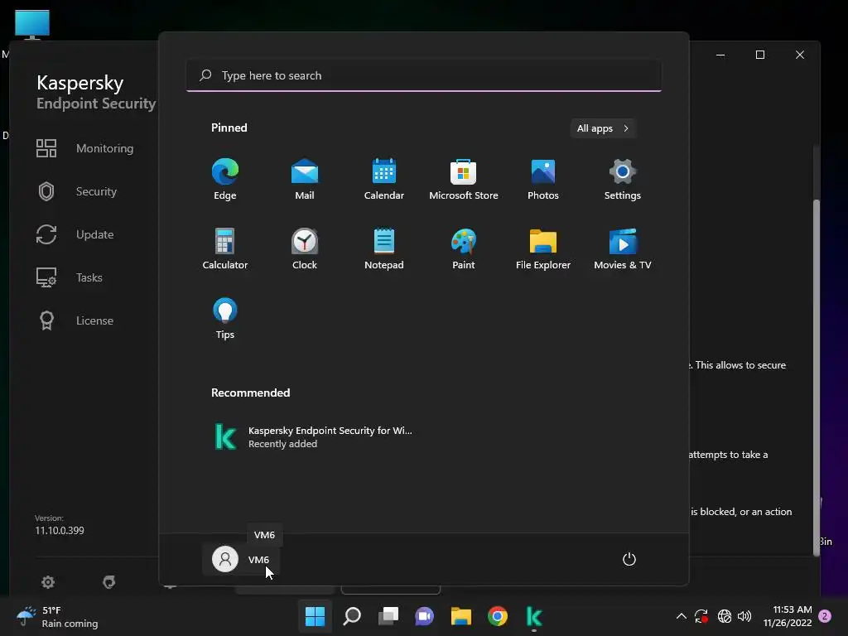Click the Kaspersky window vertical scrollbar
The height and width of the screenshot is (636, 848).
817,378
